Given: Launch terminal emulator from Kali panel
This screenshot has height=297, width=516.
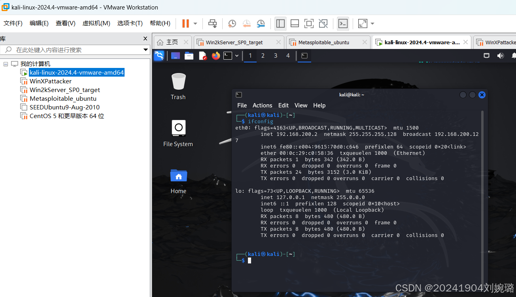Looking at the screenshot, I should click(x=228, y=56).
